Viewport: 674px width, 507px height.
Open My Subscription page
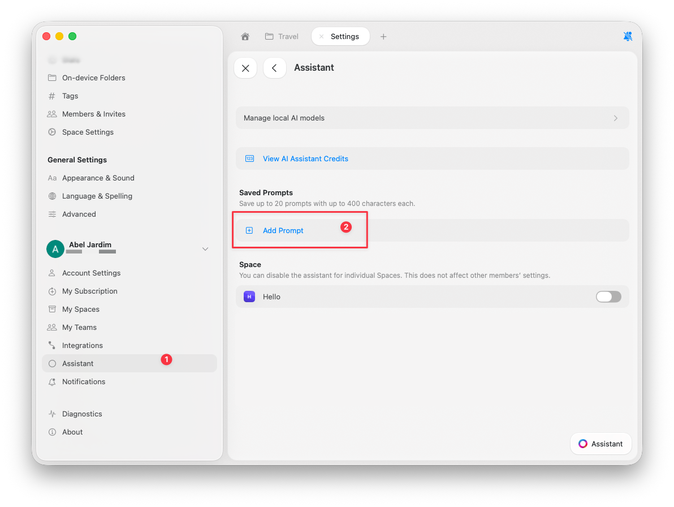[90, 291]
